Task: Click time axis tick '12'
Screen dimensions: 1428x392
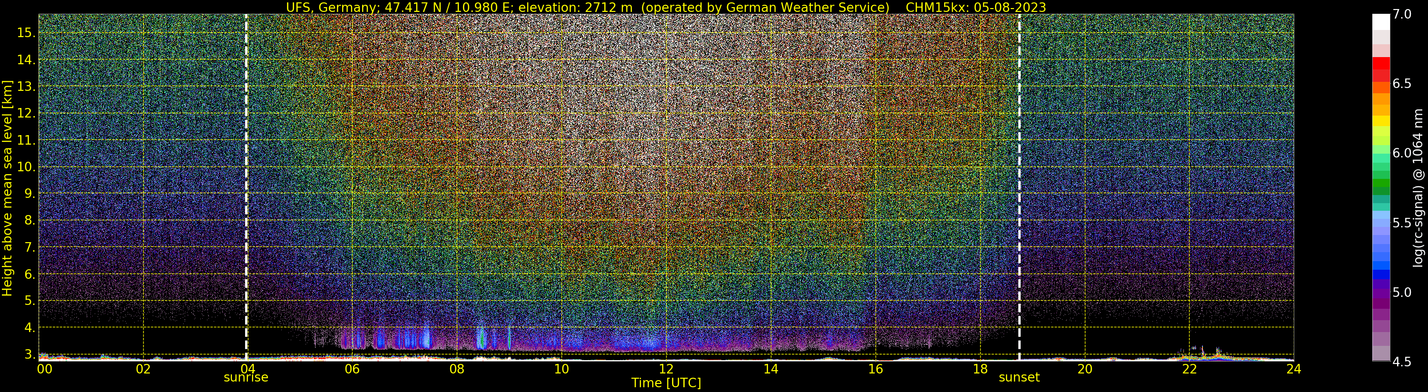Action: click(666, 369)
